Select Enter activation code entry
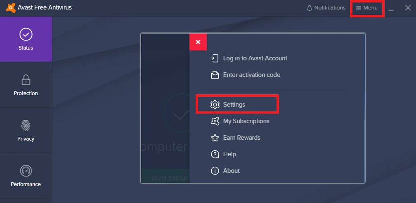 tap(251, 75)
